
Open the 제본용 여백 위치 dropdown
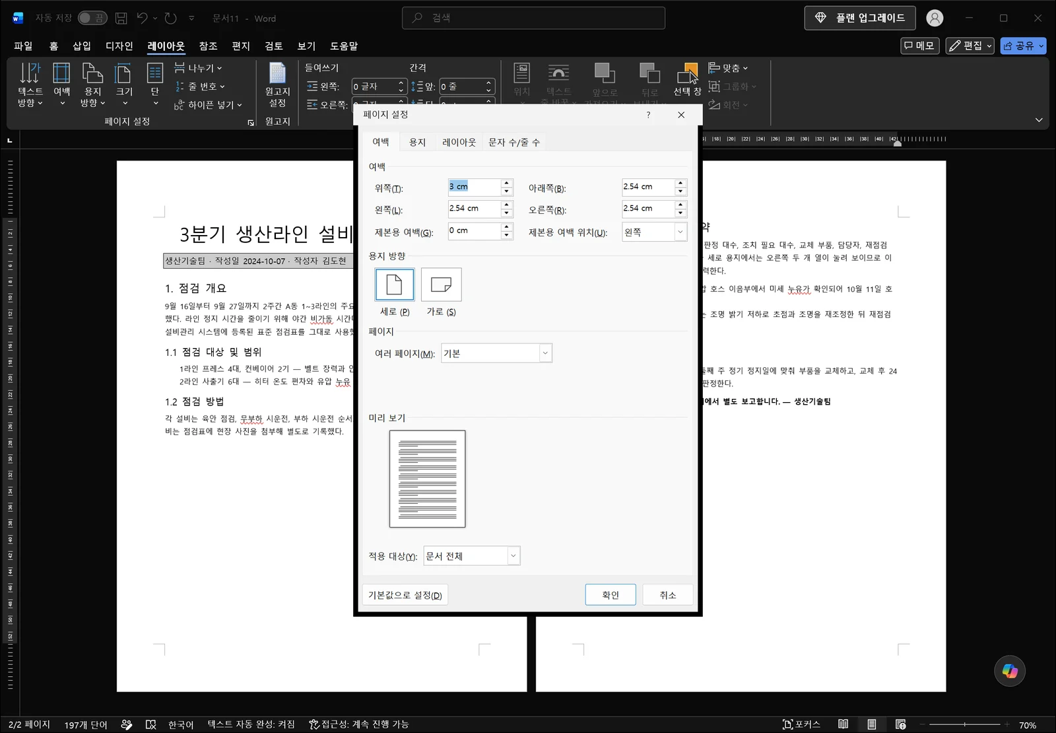click(x=680, y=232)
